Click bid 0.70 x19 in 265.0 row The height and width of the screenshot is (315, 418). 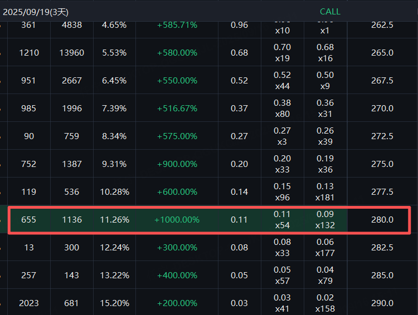click(282, 53)
